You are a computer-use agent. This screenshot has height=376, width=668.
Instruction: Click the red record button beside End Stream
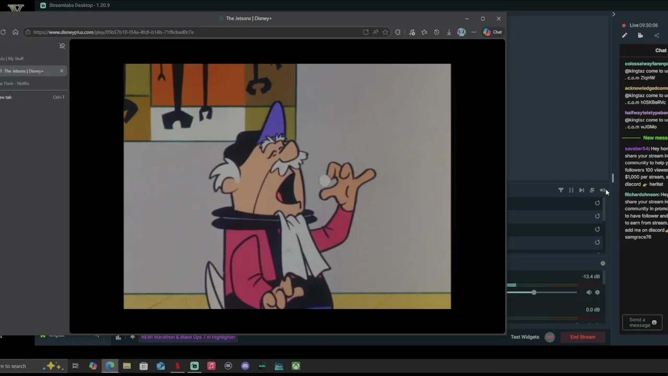click(550, 337)
